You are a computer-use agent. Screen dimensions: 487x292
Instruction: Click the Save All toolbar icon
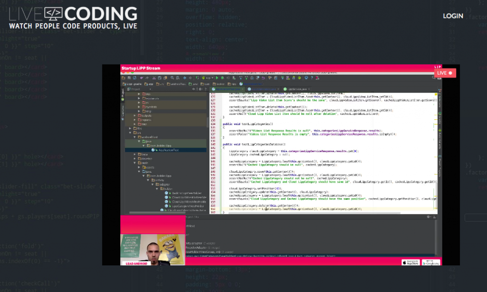(129, 78)
